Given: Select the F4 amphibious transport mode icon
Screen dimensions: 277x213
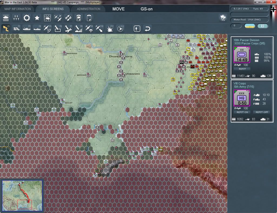Looking at the screenshot, I should coord(37,28).
